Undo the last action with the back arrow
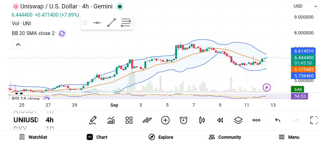The height and width of the screenshot is (144, 320). pyautogui.click(x=277, y=120)
